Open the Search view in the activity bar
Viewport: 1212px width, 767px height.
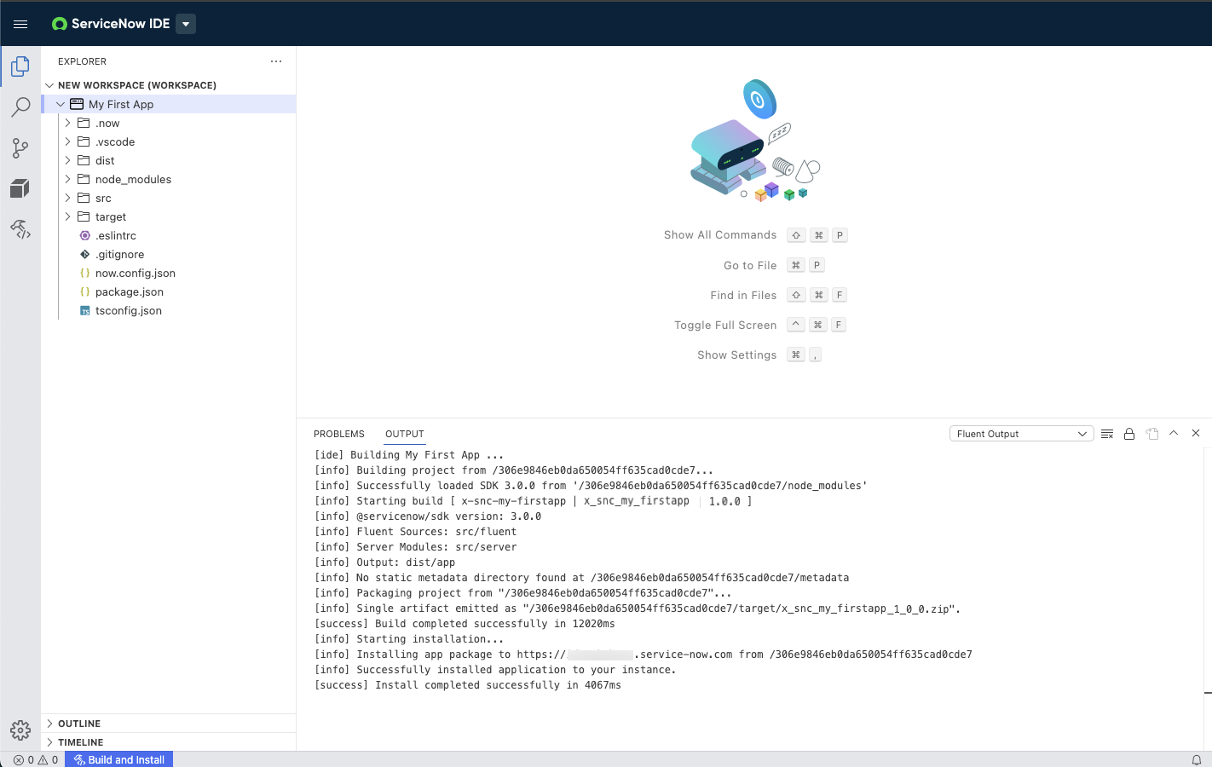click(x=20, y=107)
